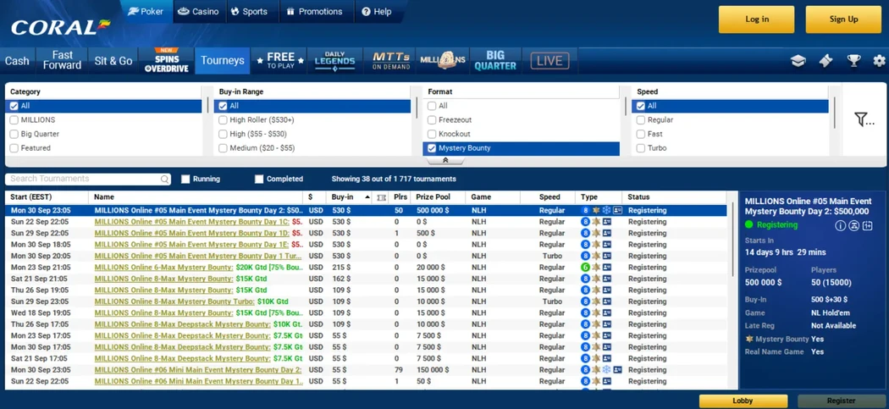Image resolution: width=889 pixels, height=409 pixels.
Task: Enable the Running tournaments checkbox
Action: pyautogui.click(x=185, y=180)
